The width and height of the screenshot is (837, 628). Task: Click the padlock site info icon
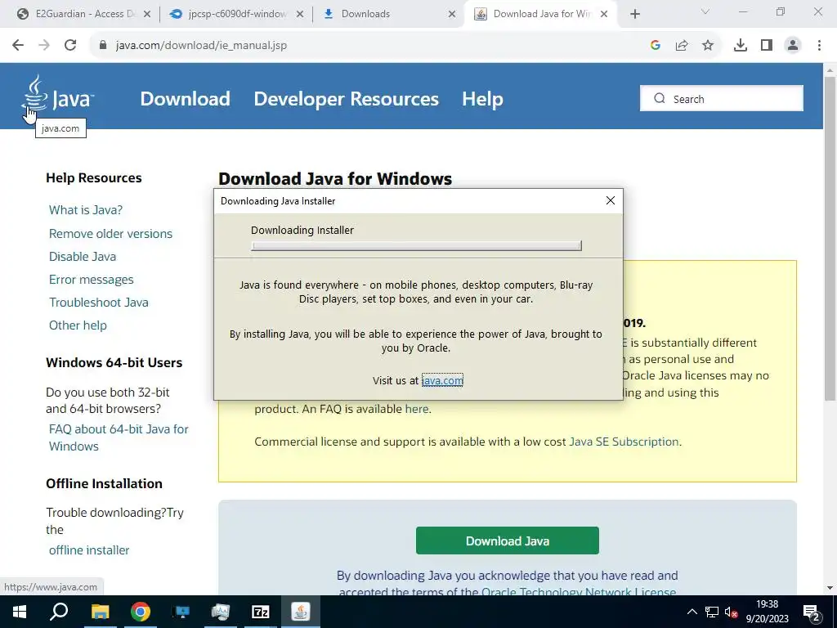click(104, 46)
